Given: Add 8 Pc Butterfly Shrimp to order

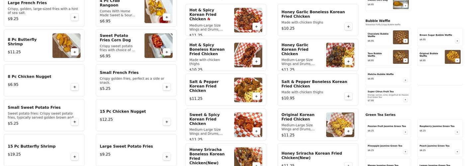Looking at the screenshot, I should pyautogui.click(x=74, y=52).
